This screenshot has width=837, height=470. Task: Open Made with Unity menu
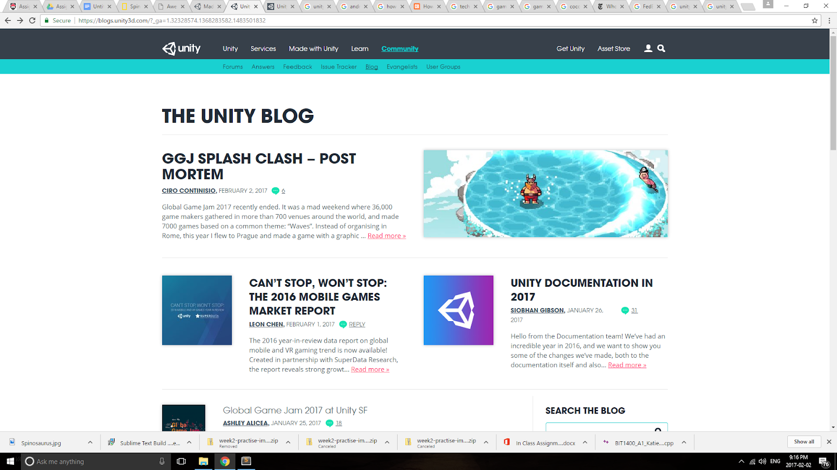313,49
